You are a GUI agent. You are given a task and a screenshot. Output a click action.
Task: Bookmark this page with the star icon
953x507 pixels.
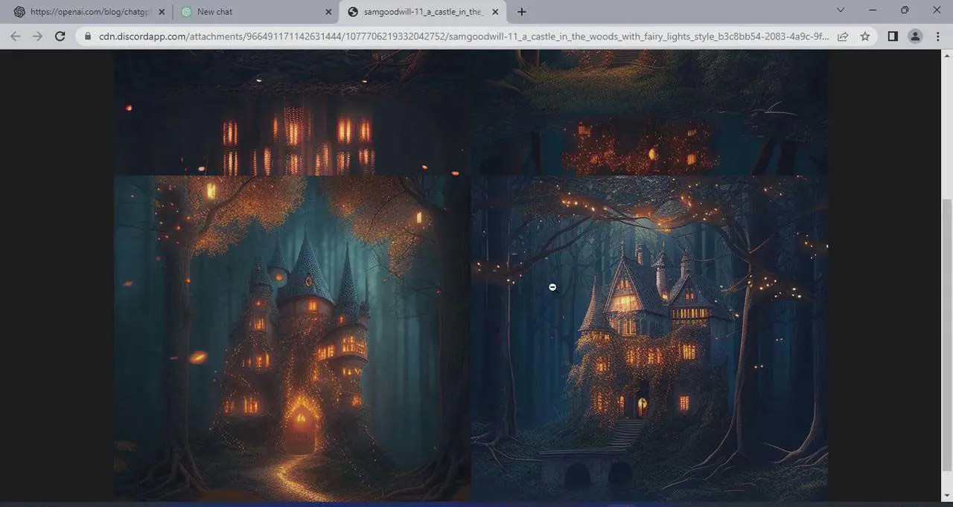865,36
